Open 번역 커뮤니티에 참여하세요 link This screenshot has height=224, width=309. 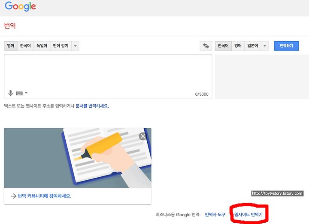coord(44,196)
